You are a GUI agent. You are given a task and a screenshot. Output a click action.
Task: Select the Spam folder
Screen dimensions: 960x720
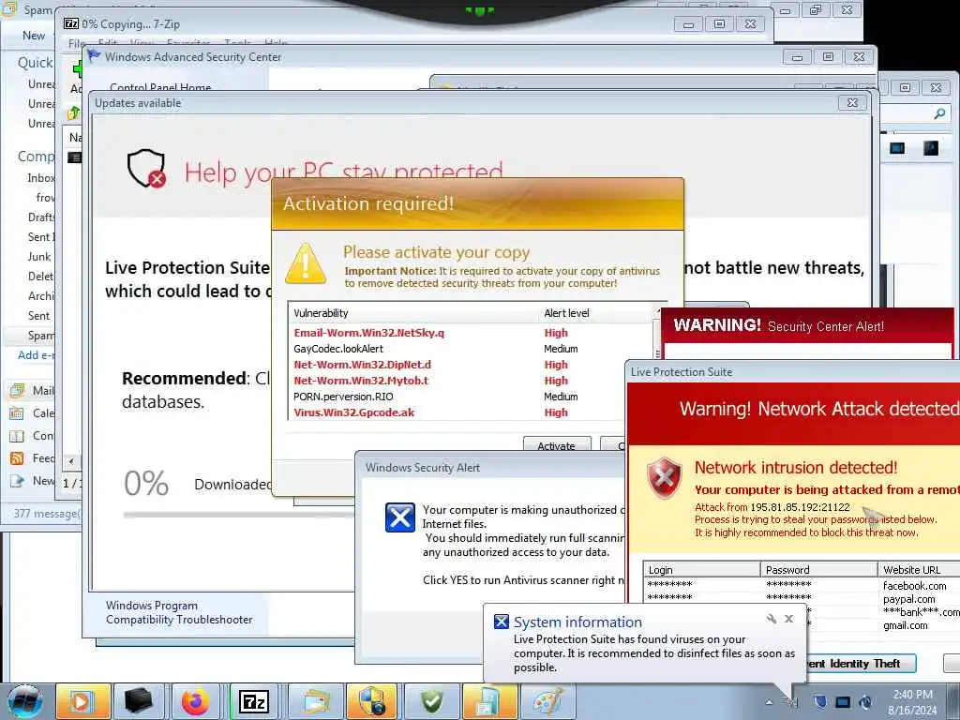click(40, 335)
